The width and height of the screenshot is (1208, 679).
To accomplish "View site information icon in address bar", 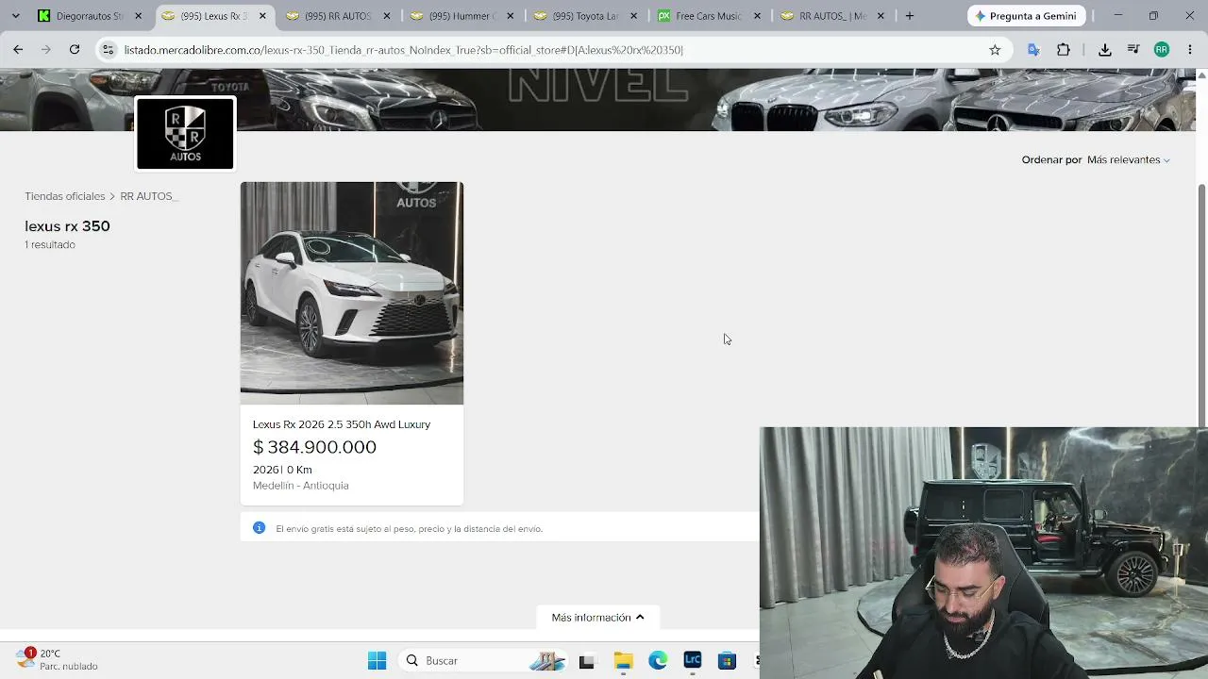I will [x=108, y=50].
